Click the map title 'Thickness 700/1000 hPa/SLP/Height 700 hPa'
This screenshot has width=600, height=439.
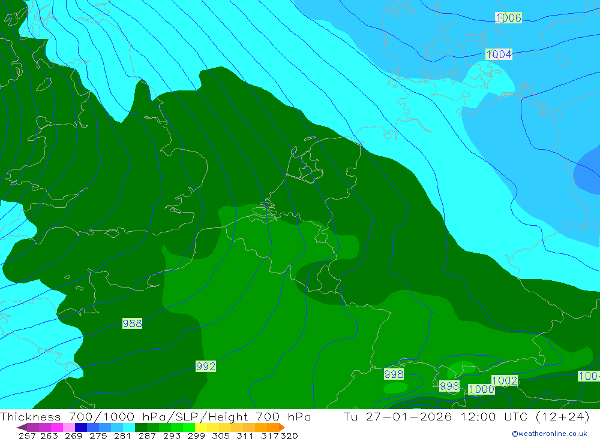pos(155,417)
